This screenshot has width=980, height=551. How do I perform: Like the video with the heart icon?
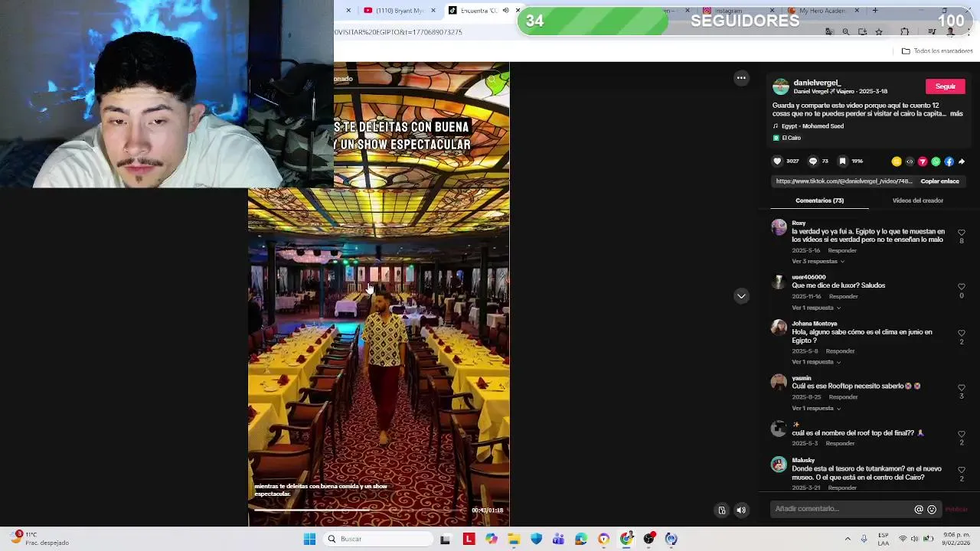point(777,161)
